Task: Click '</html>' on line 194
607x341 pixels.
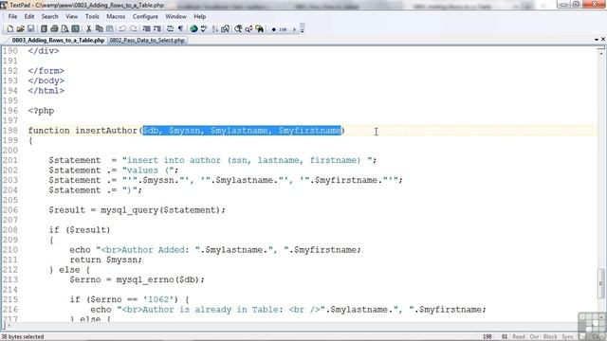Action: tap(46, 91)
